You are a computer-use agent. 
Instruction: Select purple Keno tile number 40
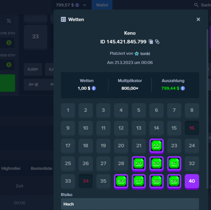(x=192, y=181)
